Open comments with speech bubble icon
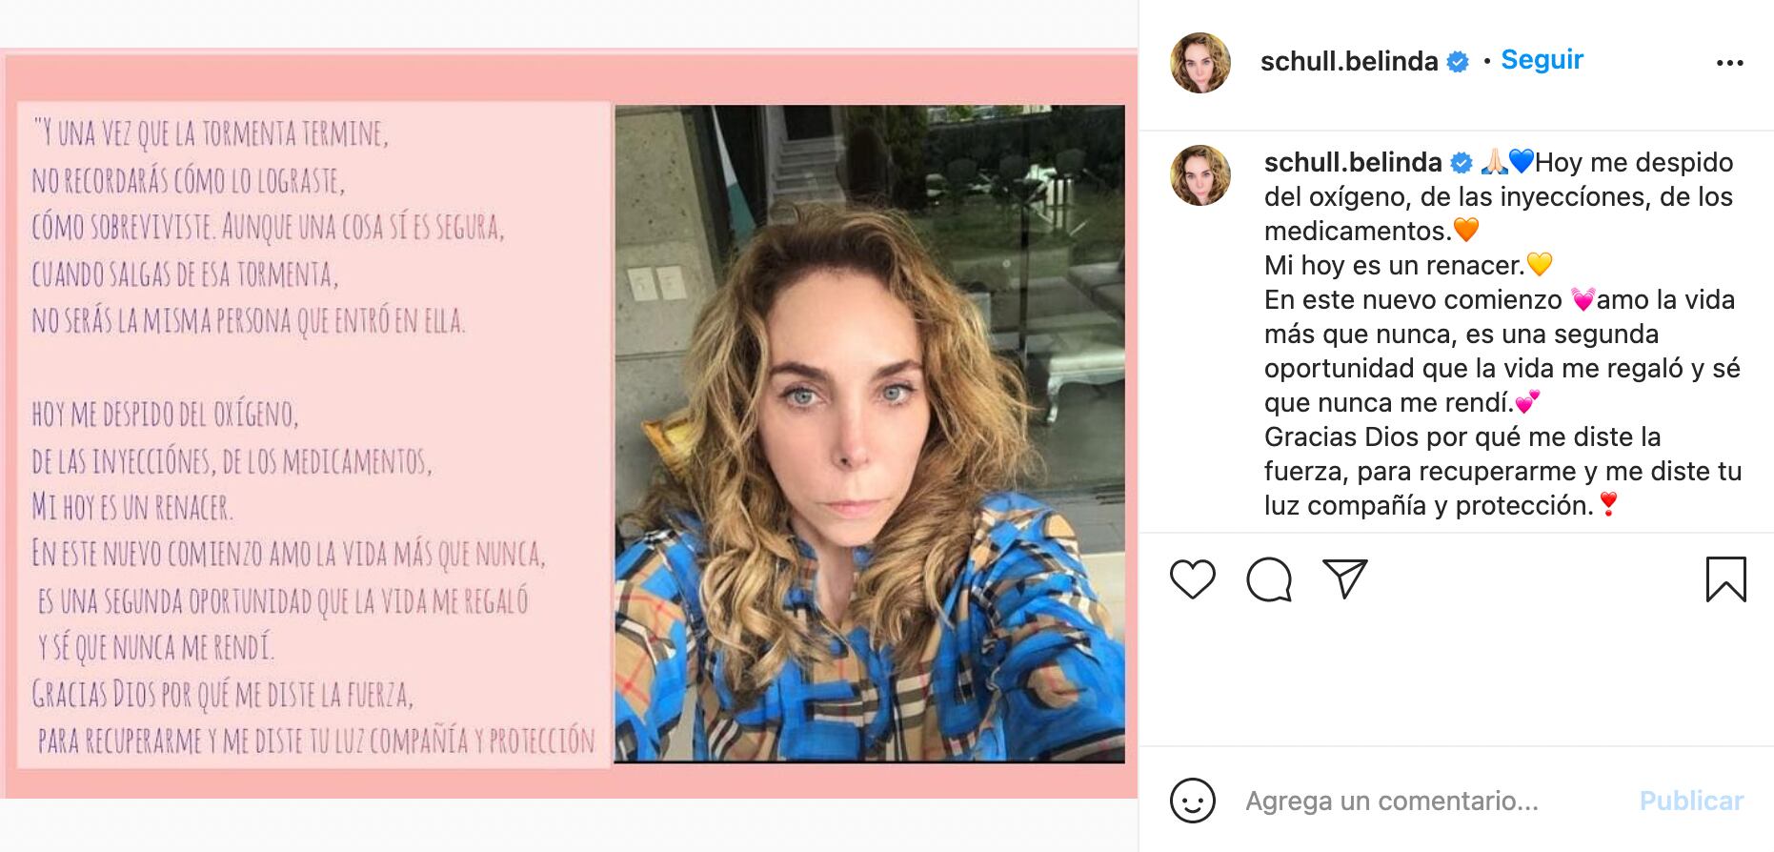1774x852 pixels. click(x=1268, y=579)
